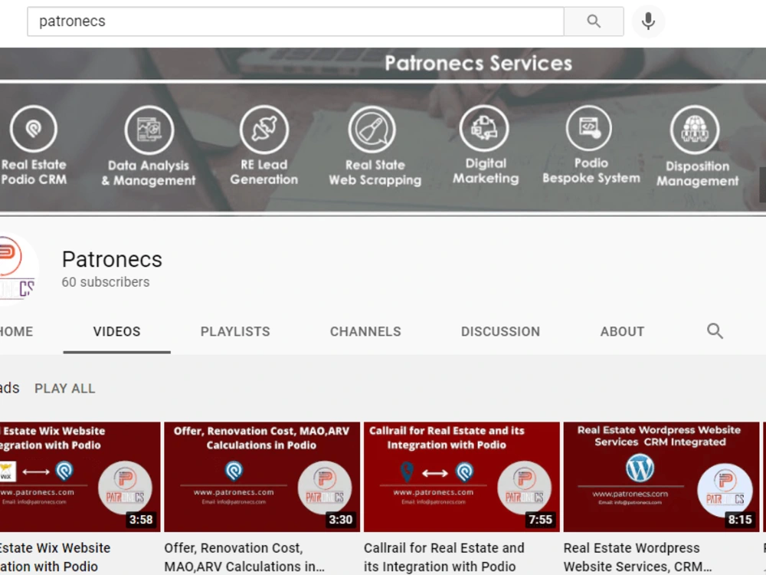Open the Wix Website Integration video thumbnail
The width and height of the screenshot is (766, 575).
tap(80, 477)
